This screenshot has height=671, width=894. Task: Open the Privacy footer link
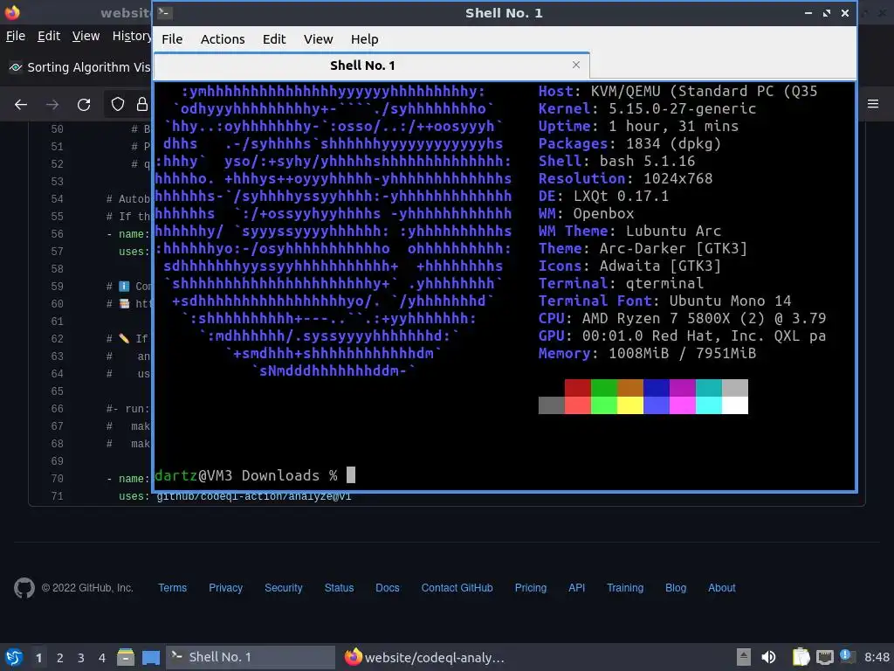tap(225, 588)
